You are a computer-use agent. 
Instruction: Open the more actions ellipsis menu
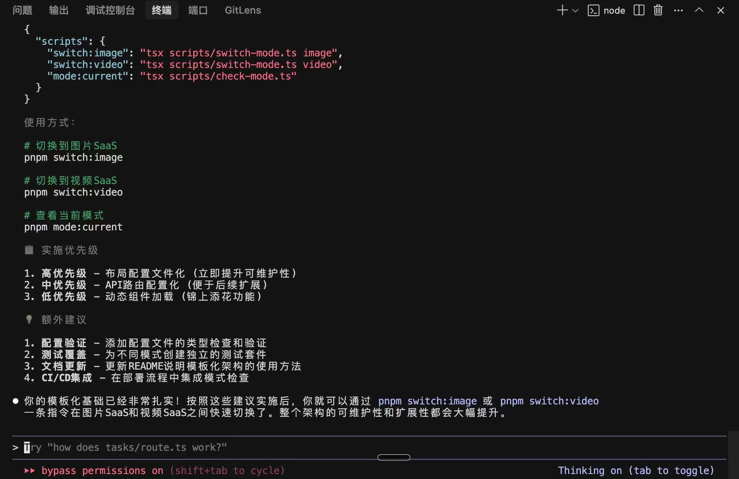pyautogui.click(x=678, y=11)
